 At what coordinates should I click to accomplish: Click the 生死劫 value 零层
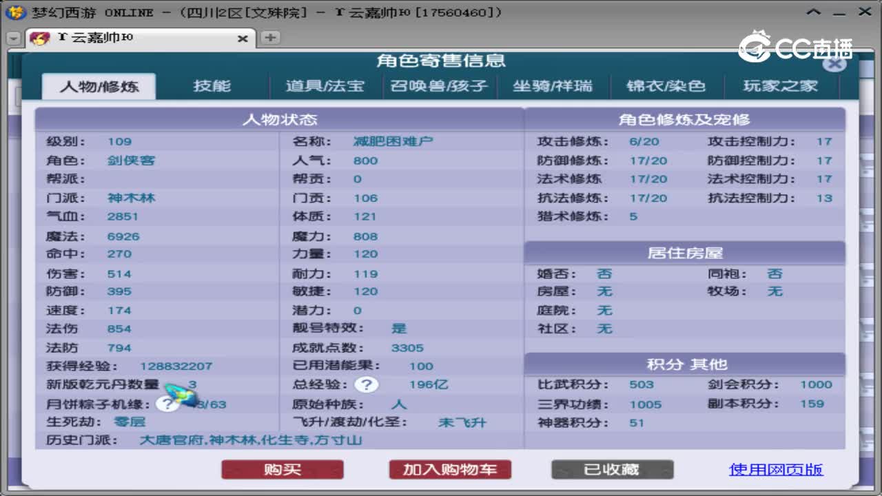pyautogui.click(x=131, y=422)
